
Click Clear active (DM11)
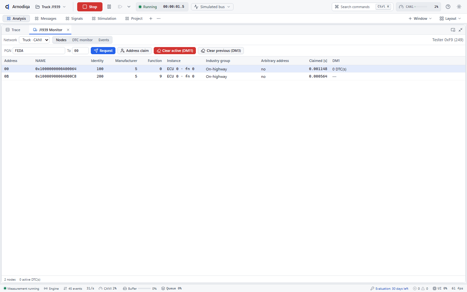click(x=175, y=51)
